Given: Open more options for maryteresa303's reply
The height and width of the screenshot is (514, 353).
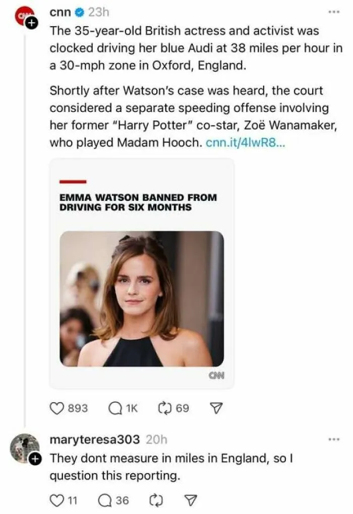Looking at the screenshot, I should click(x=334, y=439).
